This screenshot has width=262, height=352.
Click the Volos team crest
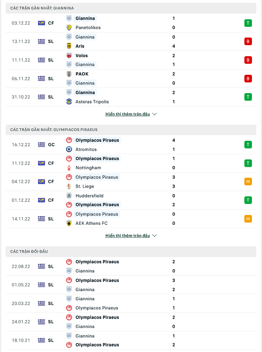(69, 55)
